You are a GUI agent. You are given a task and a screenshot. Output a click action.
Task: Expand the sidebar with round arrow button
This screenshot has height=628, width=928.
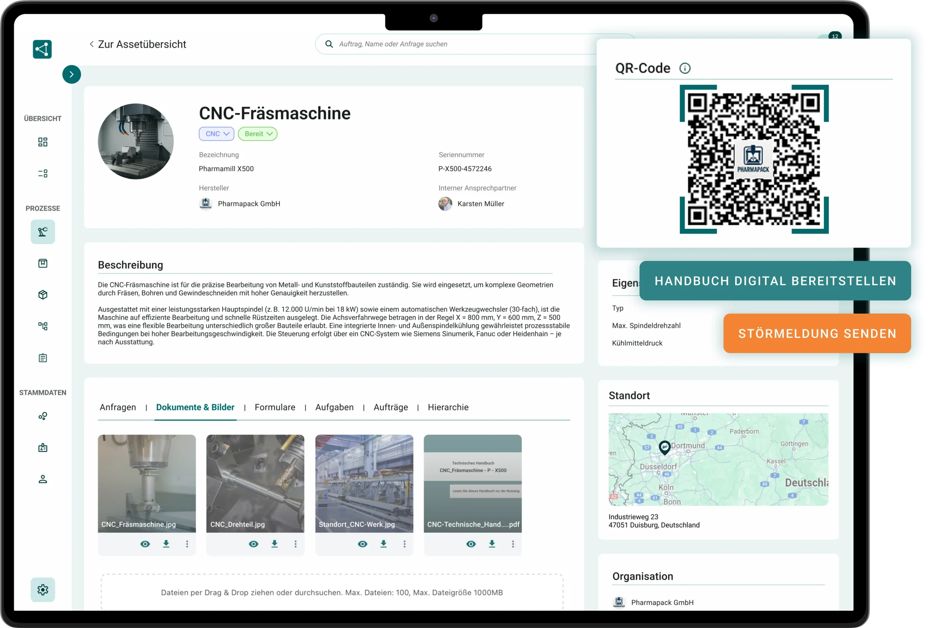point(71,74)
